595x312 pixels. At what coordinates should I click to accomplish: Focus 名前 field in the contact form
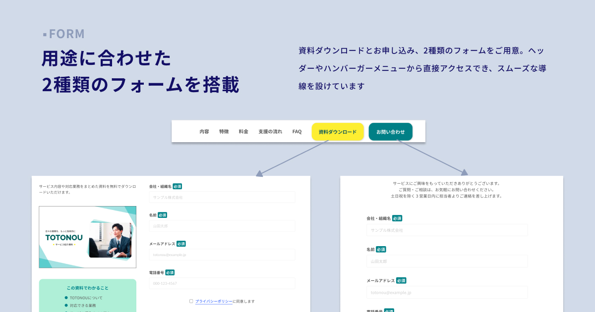click(x=447, y=261)
